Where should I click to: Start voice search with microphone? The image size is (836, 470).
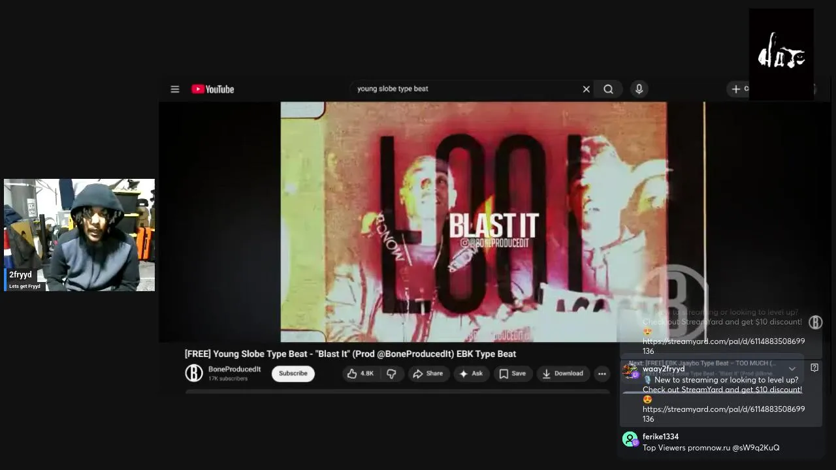[639, 89]
